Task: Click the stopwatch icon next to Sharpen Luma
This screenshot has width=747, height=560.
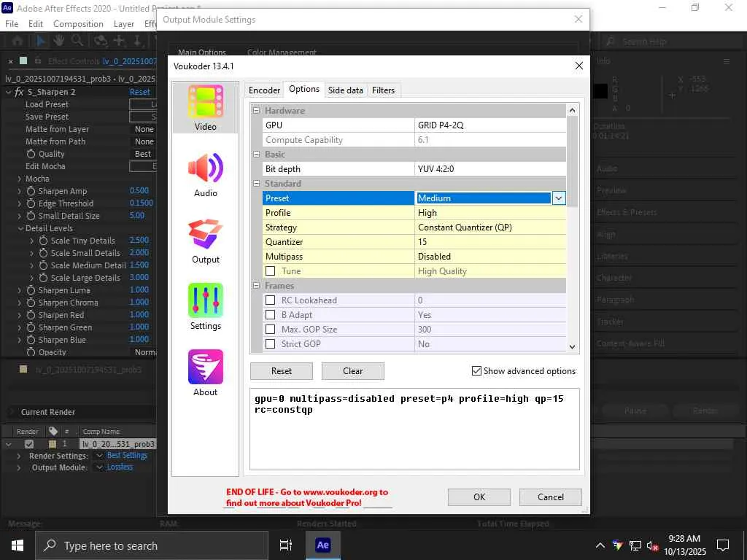Action: pos(31,290)
